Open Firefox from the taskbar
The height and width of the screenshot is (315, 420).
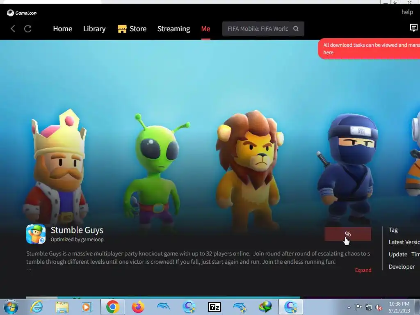(138, 307)
